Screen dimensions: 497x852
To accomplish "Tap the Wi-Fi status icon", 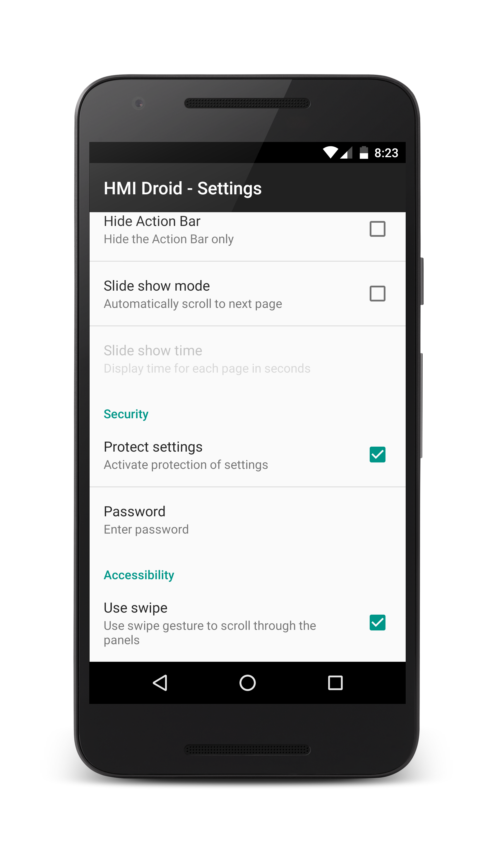I will (x=330, y=152).
